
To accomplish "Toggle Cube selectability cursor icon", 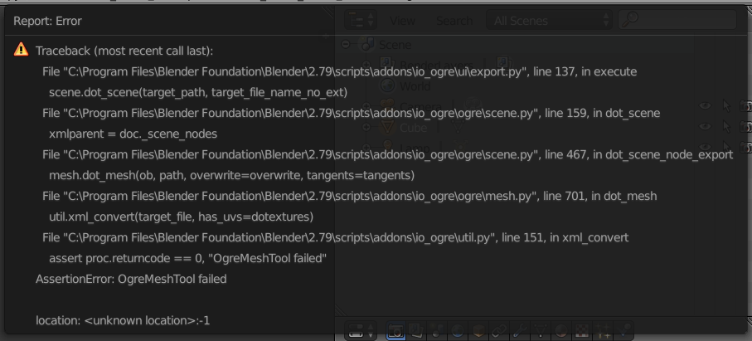I will (x=726, y=127).
